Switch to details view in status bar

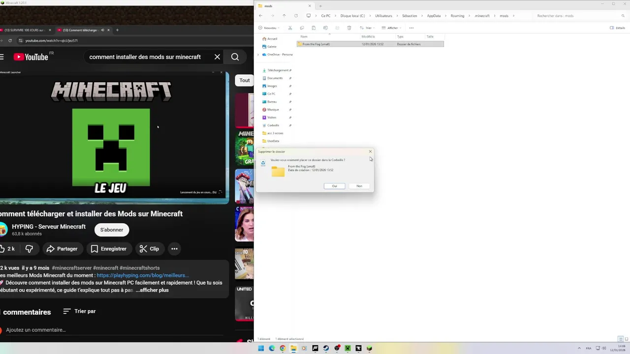point(621,339)
